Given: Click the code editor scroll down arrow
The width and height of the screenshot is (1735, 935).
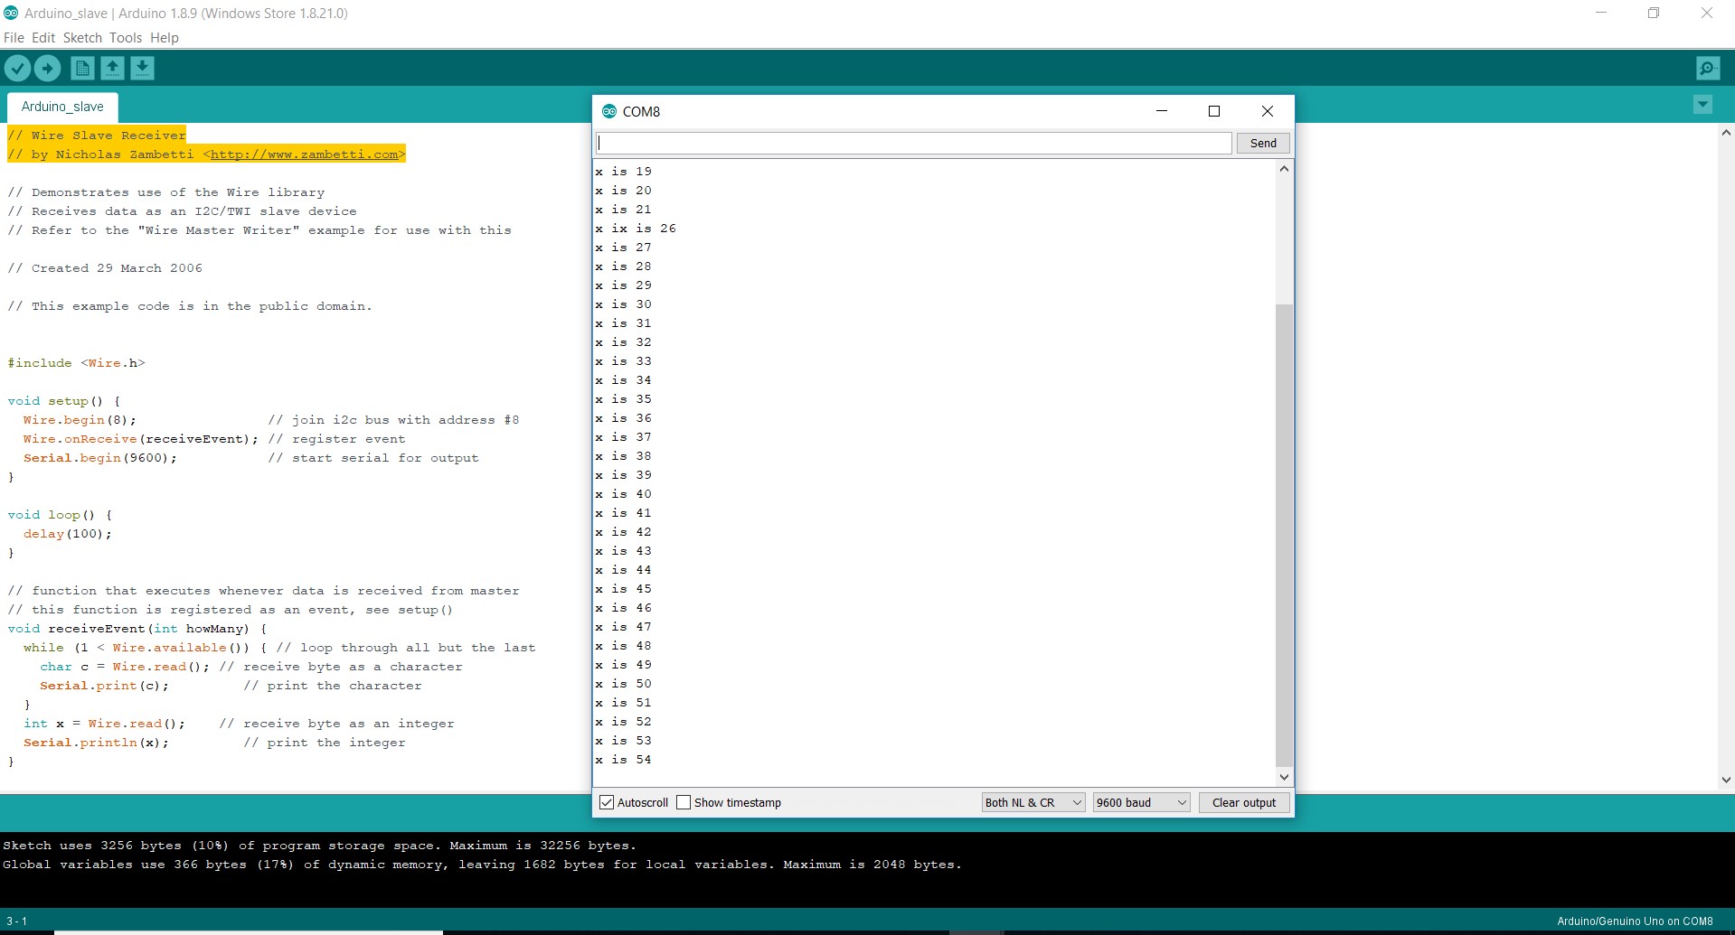Looking at the screenshot, I should pyautogui.click(x=1726, y=780).
